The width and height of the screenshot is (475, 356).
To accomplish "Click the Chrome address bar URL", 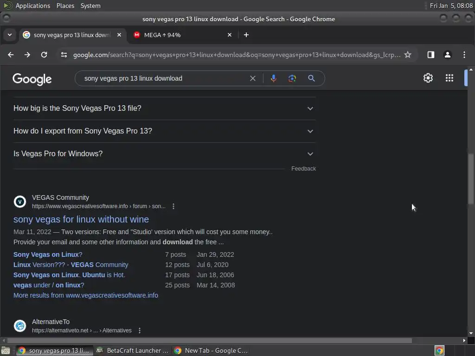I will point(237,55).
